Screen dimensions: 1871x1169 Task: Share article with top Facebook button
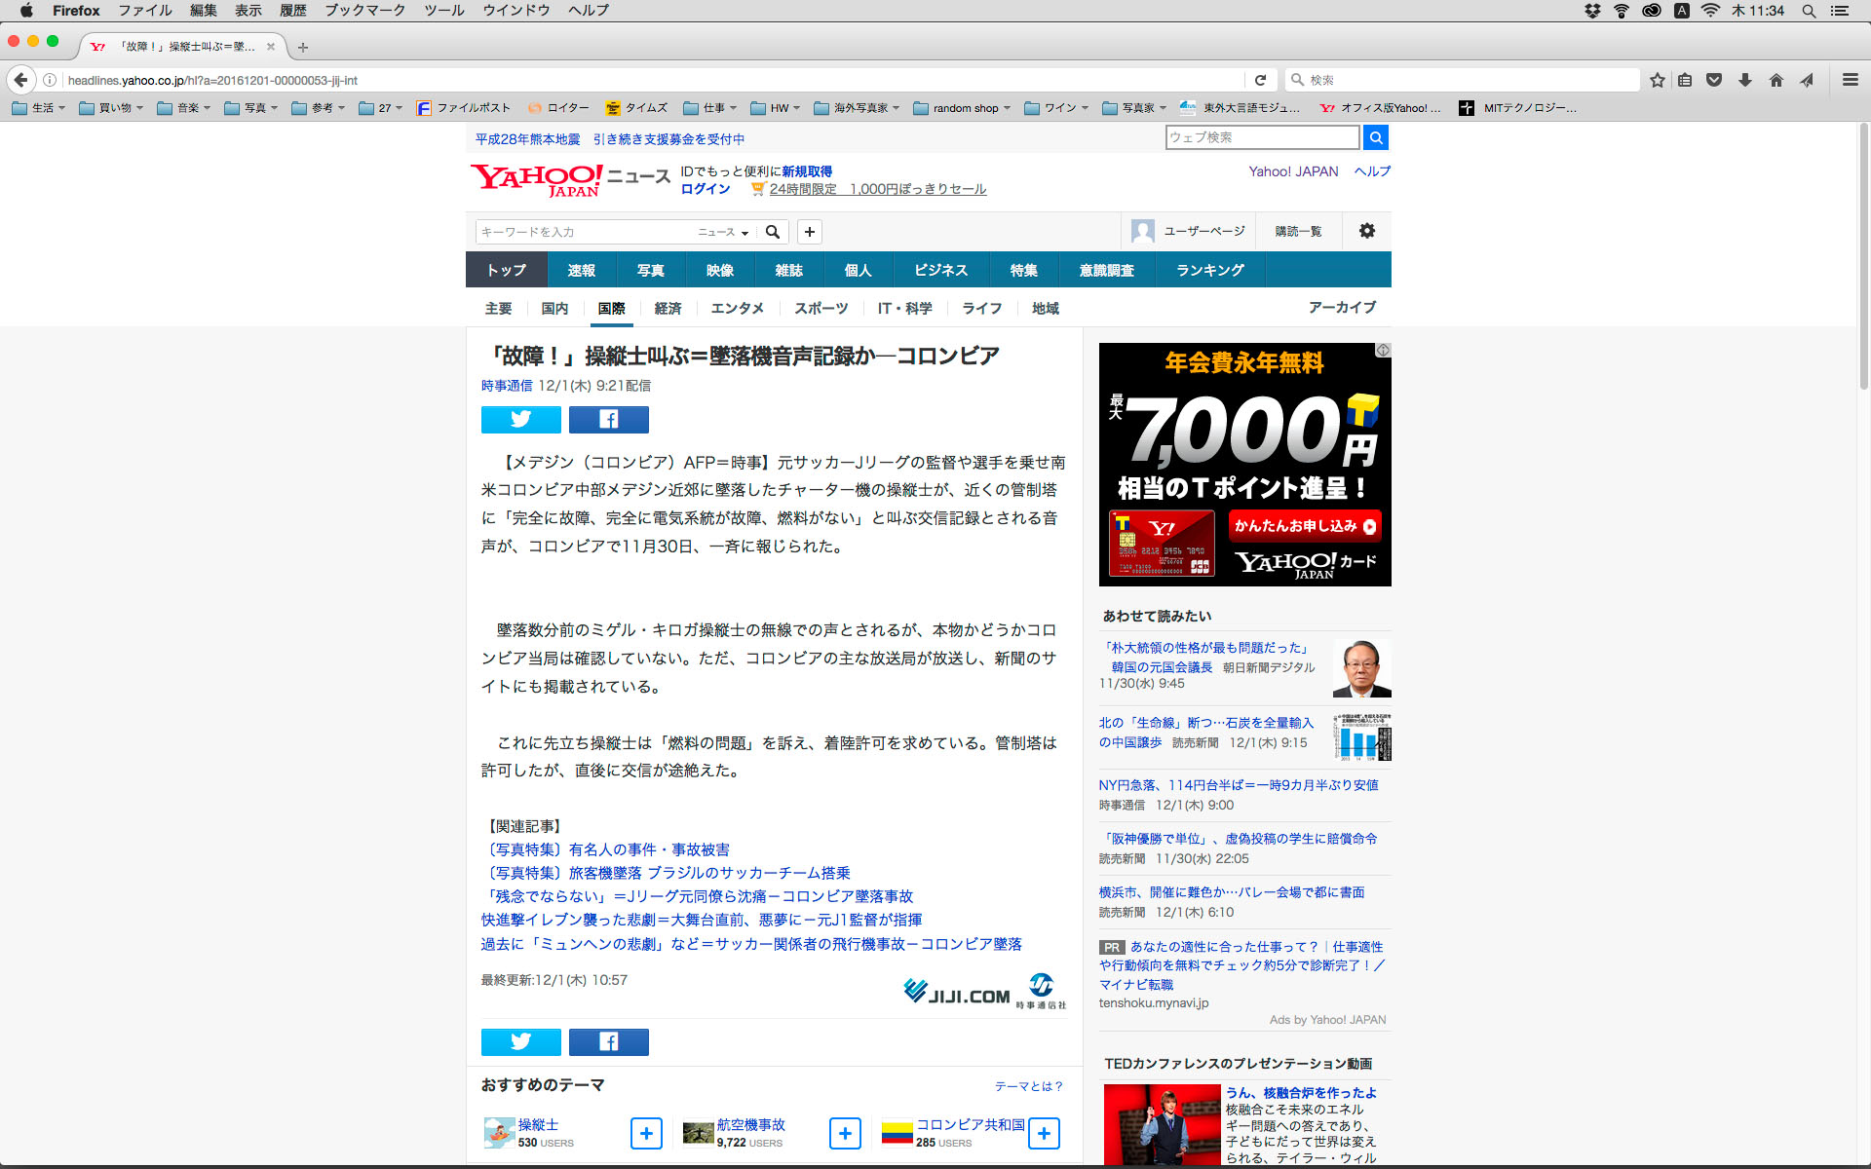(x=608, y=420)
